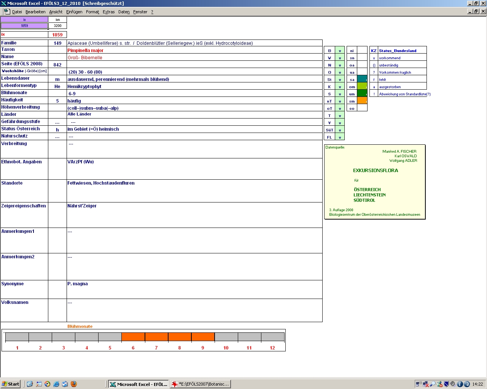Select the cell showing 3200

pyautogui.click(x=57, y=26)
